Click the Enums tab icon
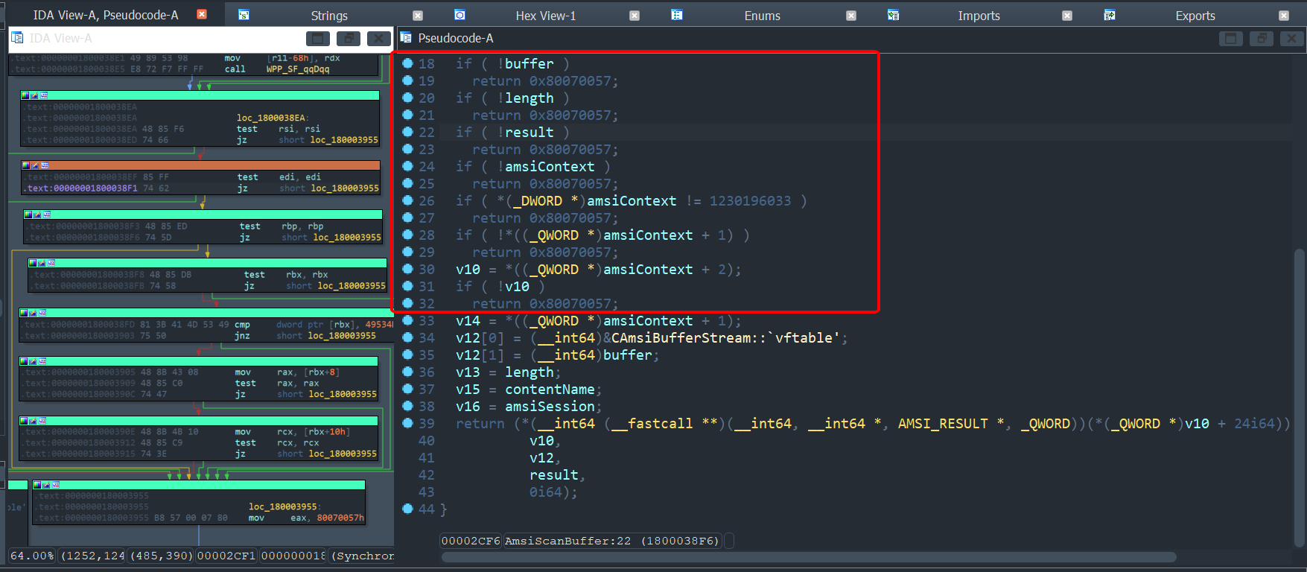 pyautogui.click(x=676, y=15)
